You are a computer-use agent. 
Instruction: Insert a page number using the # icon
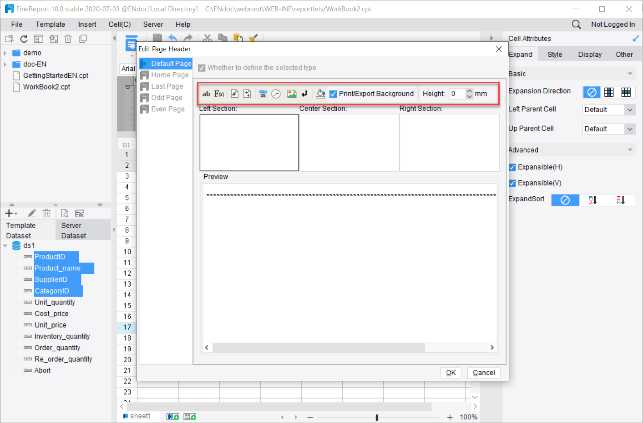234,93
